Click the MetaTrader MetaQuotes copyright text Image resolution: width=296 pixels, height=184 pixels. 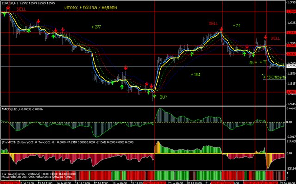(x=37, y=177)
